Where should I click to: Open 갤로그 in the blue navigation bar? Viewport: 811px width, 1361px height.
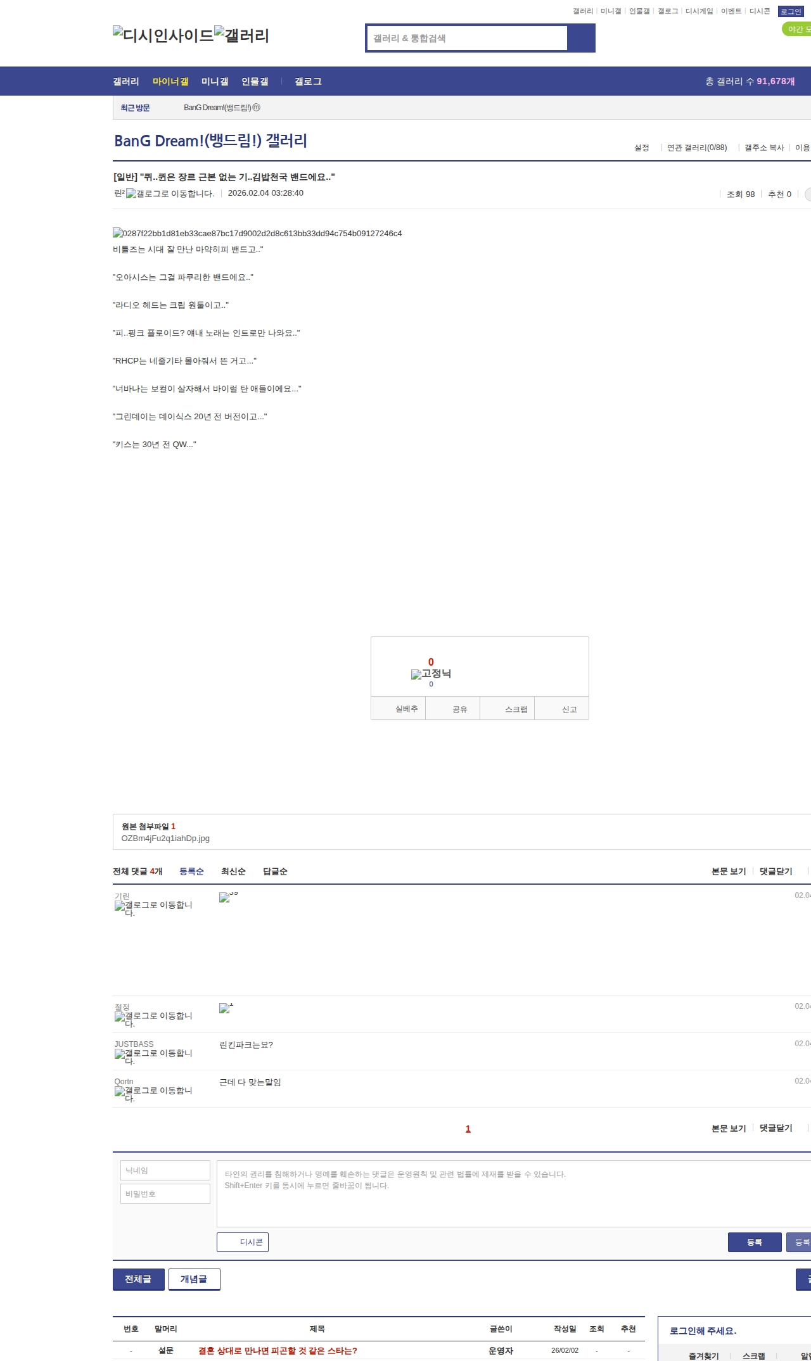[x=308, y=82]
